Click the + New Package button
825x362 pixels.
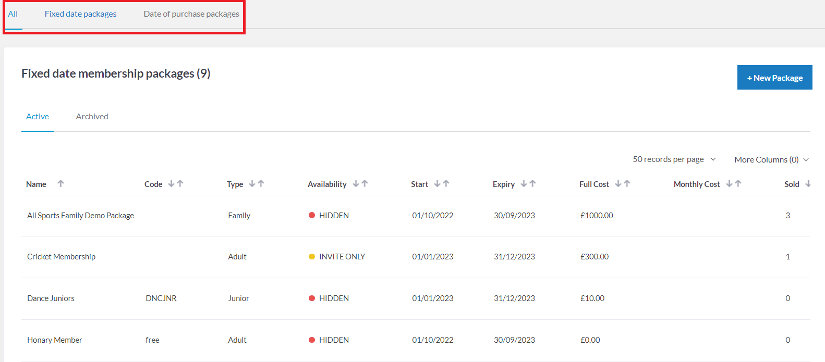(774, 78)
